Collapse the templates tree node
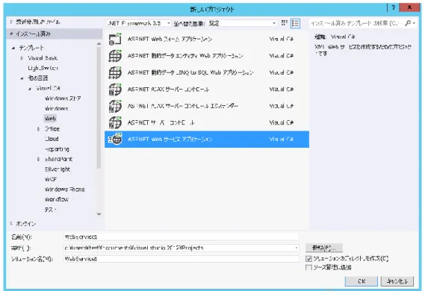The height and width of the screenshot is (291, 425). click(13, 48)
